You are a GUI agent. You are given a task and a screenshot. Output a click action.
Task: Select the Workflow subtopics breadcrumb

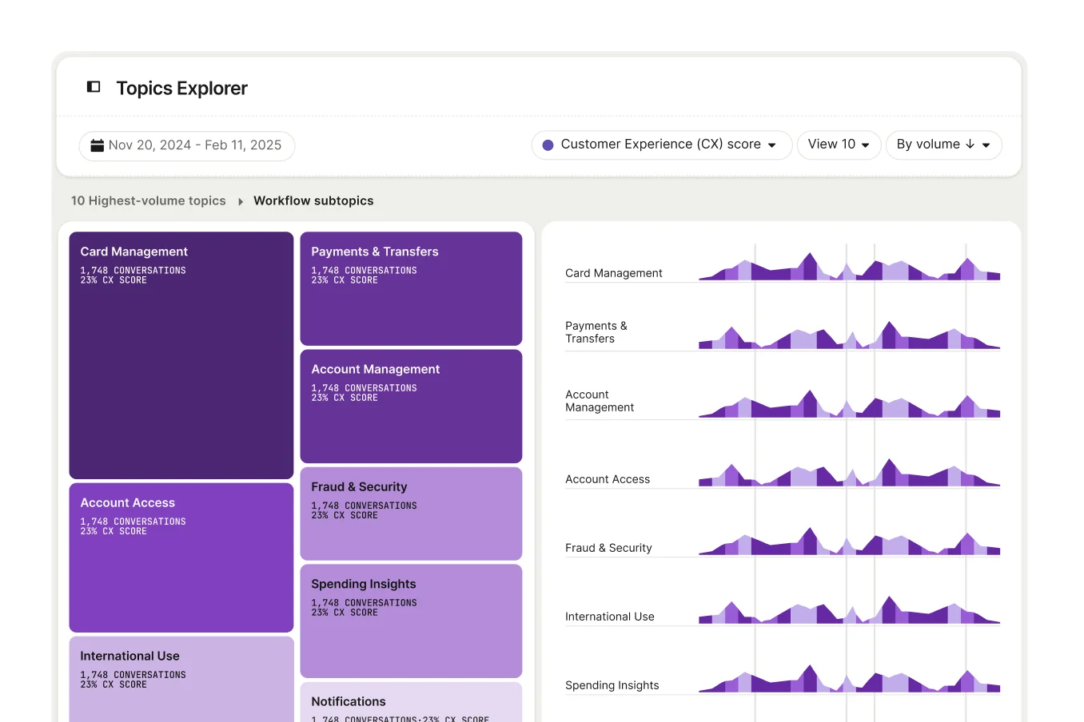pos(313,201)
